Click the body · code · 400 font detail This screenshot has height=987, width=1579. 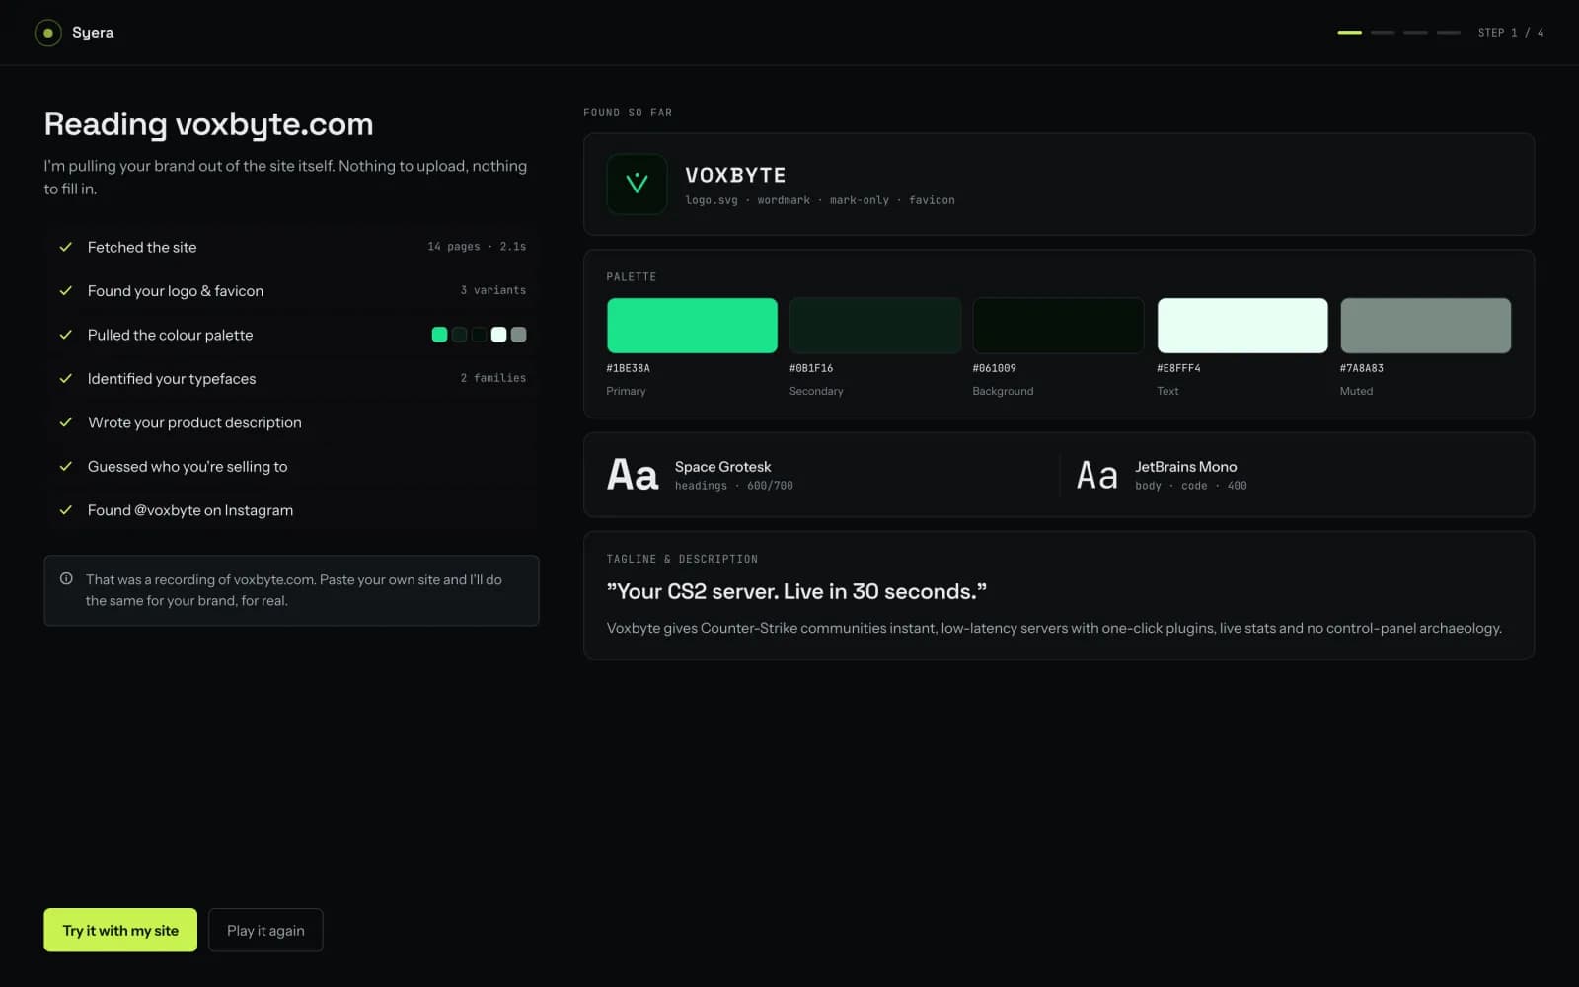[1191, 486]
